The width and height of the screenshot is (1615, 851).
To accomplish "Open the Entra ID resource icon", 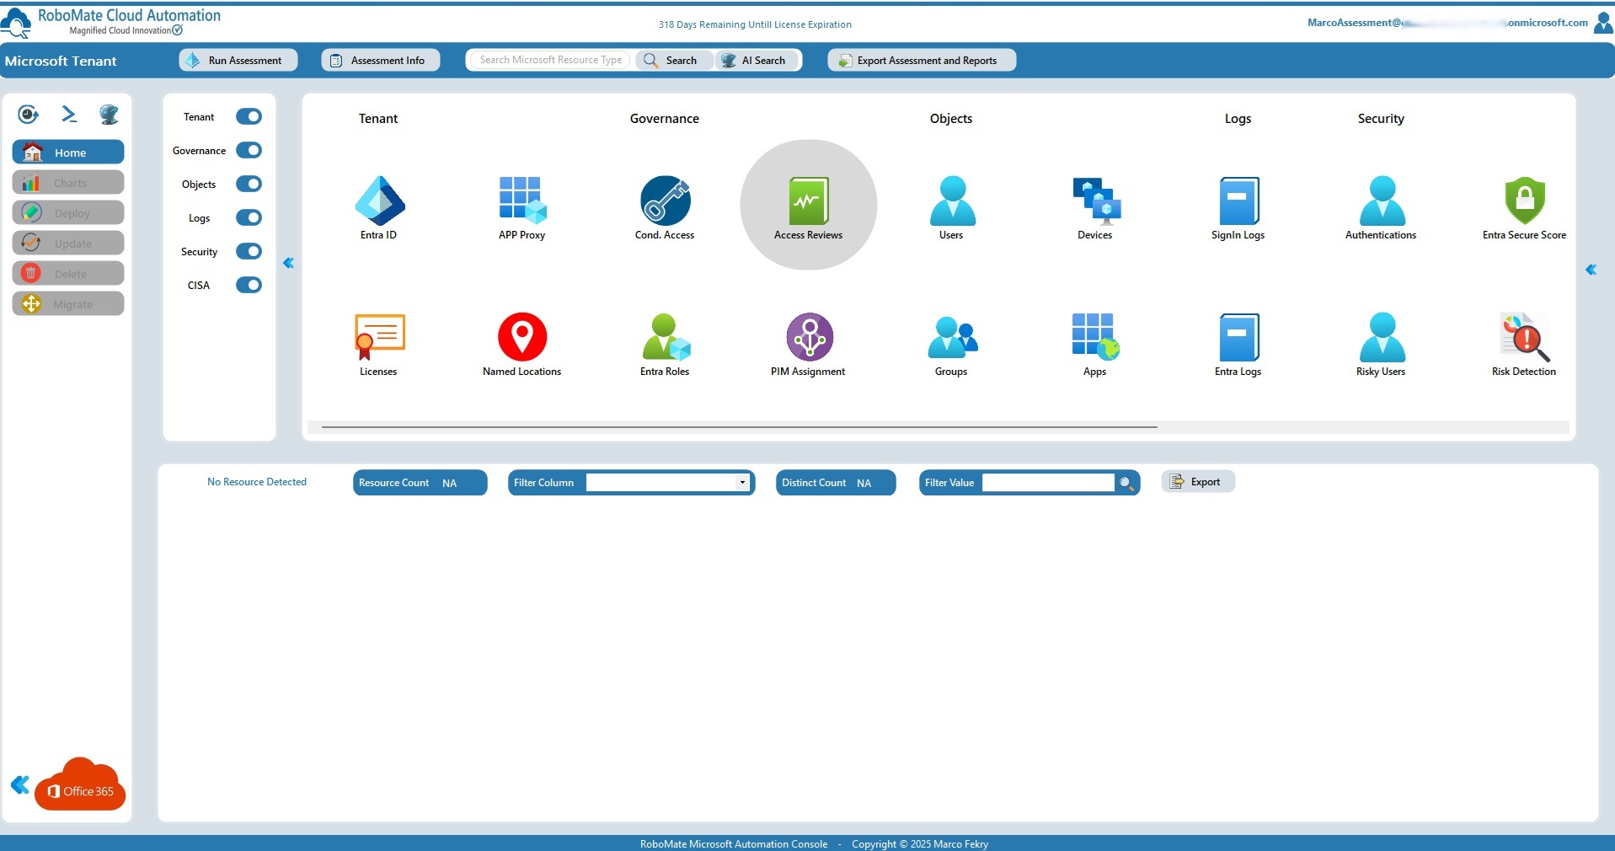I will point(379,201).
